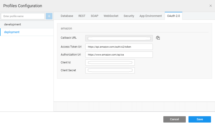This screenshot has height=127, width=215.
Task: Focus the Authorization Url text box
Action: (119, 55)
